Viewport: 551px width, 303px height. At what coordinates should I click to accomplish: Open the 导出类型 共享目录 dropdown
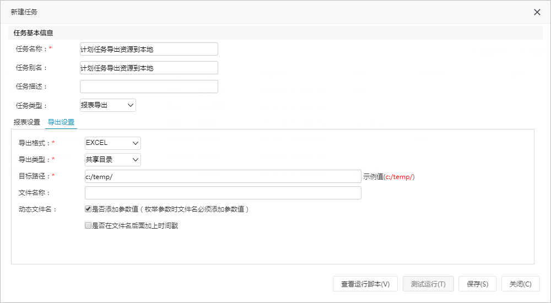click(113, 160)
